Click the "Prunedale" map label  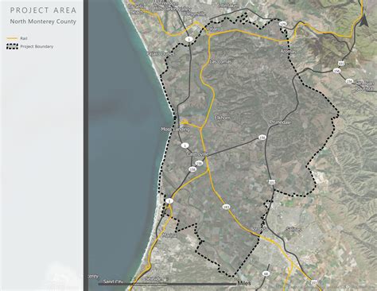pos(281,122)
